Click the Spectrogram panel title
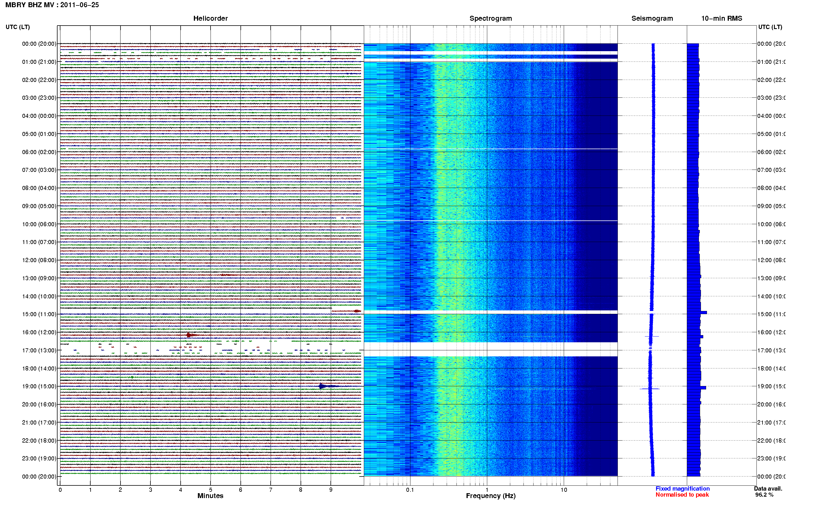The height and width of the screenshot is (511, 818). [x=491, y=18]
